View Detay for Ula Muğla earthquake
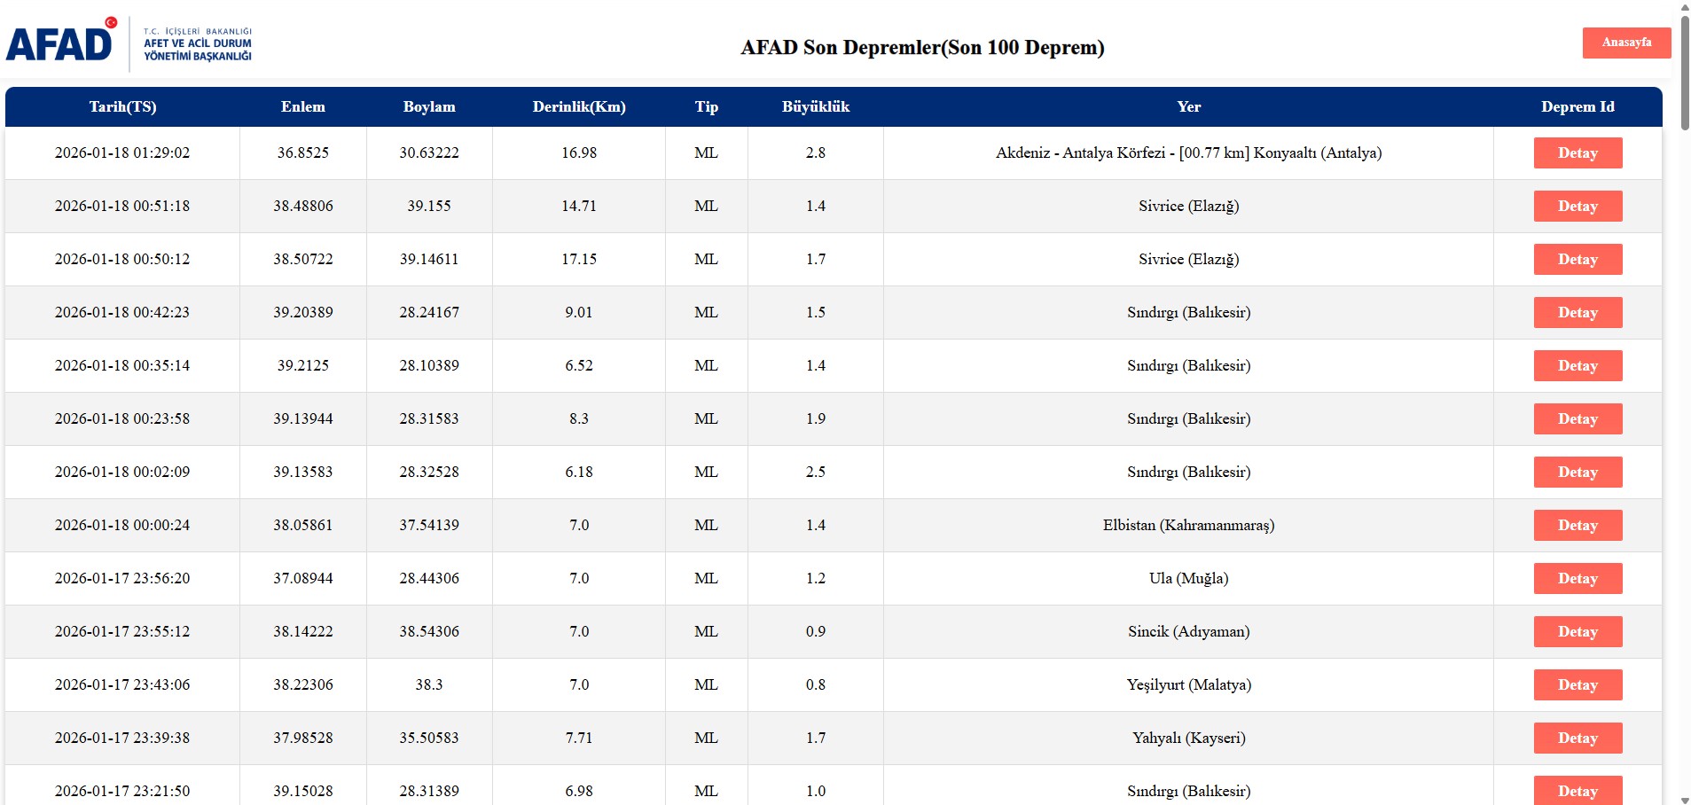This screenshot has width=1691, height=805. (x=1577, y=578)
